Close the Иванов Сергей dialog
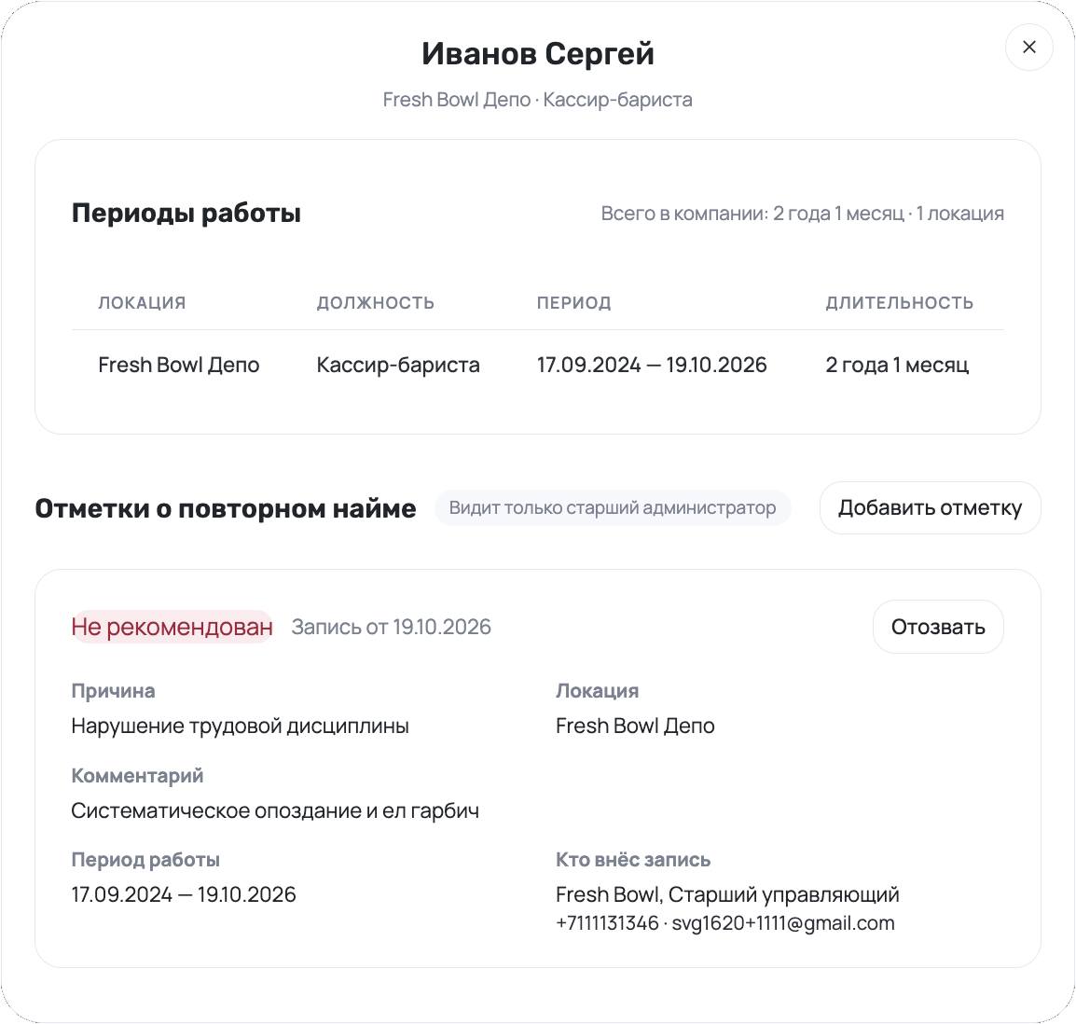The width and height of the screenshot is (1076, 1024). 1028,47
